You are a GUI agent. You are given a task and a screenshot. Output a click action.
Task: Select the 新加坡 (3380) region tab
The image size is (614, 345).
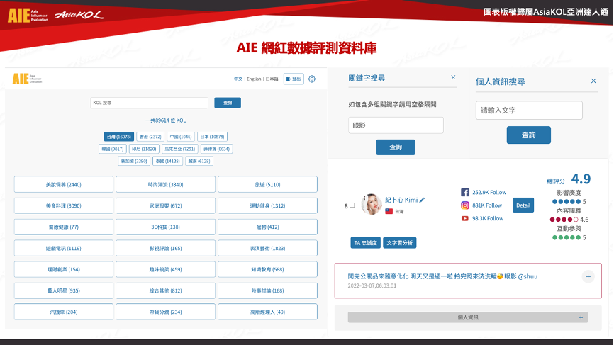click(134, 161)
